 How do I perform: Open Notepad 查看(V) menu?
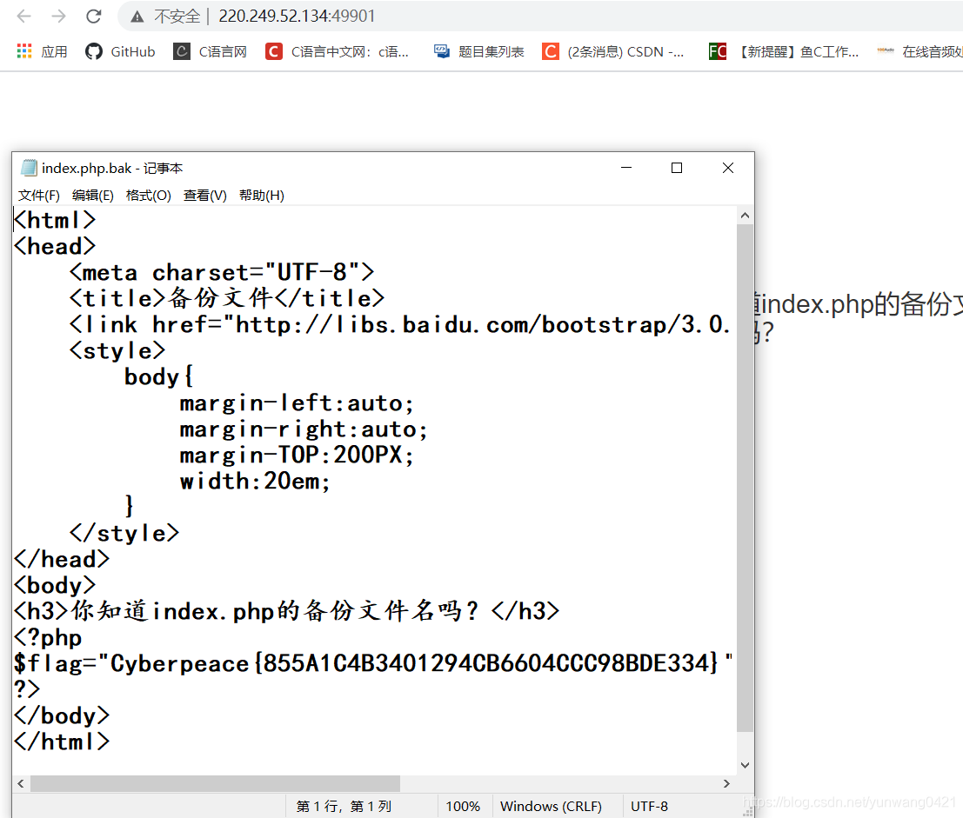[205, 195]
